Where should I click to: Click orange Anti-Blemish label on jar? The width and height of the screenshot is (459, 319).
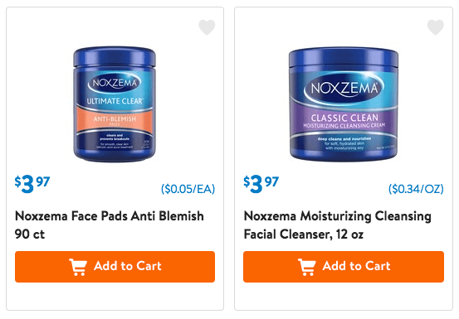coord(115,119)
